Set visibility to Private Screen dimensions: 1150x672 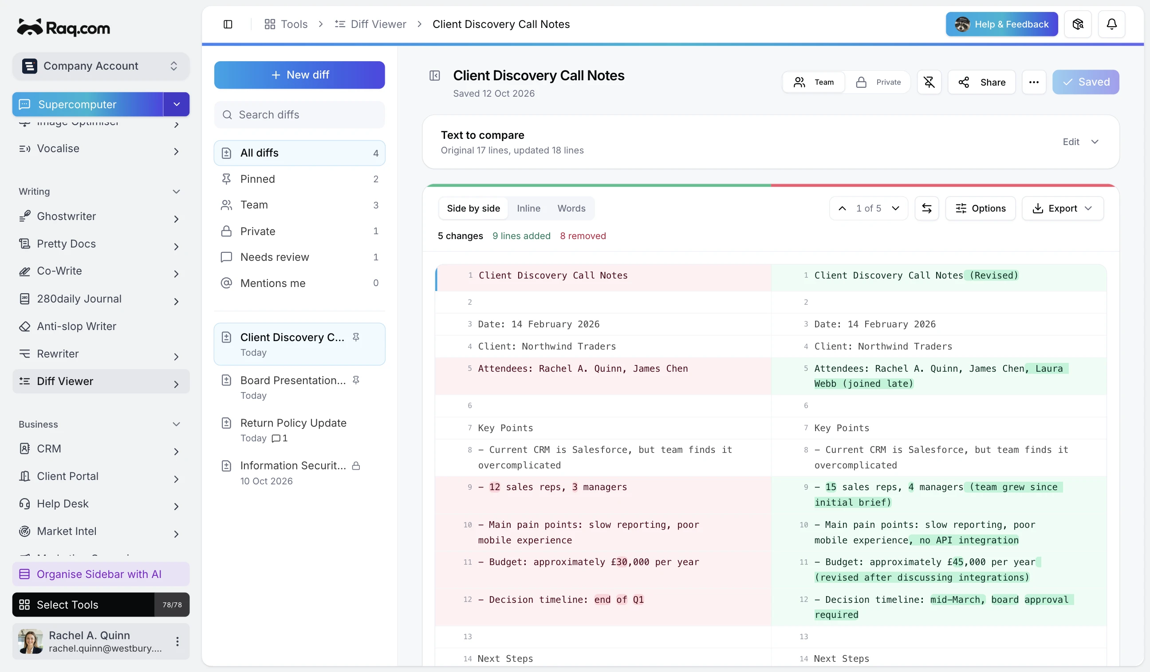tap(878, 82)
